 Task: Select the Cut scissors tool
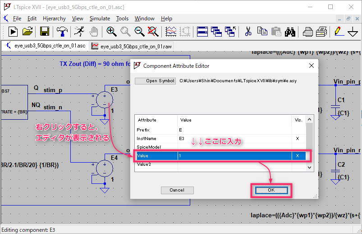(x=248, y=32)
